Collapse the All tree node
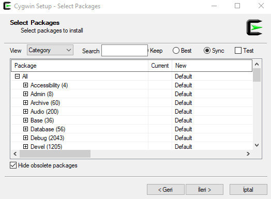The image size is (271, 199). (x=17, y=76)
